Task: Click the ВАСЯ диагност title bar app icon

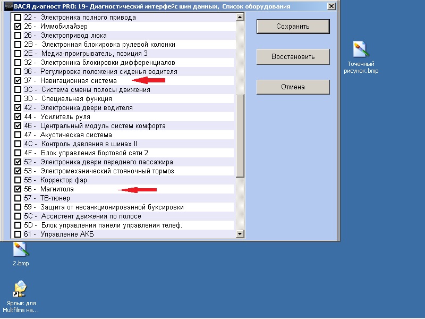Action: click(7, 6)
